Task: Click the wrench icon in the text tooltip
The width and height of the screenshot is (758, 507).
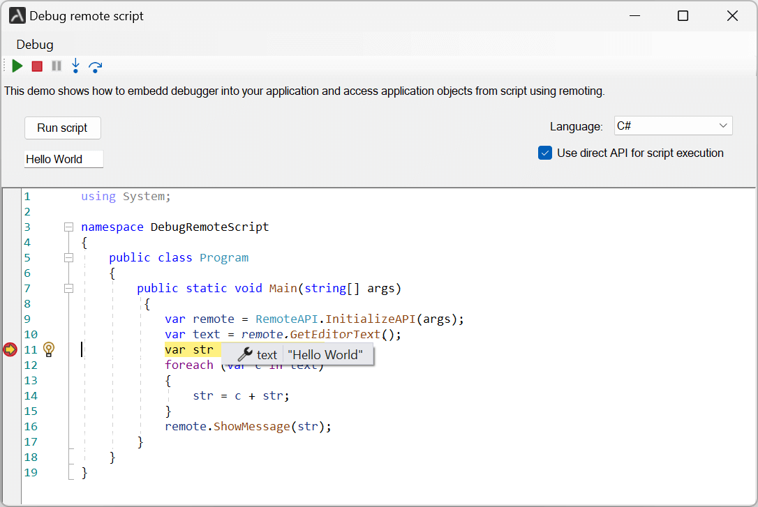Action: pyautogui.click(x=244, y=354)
